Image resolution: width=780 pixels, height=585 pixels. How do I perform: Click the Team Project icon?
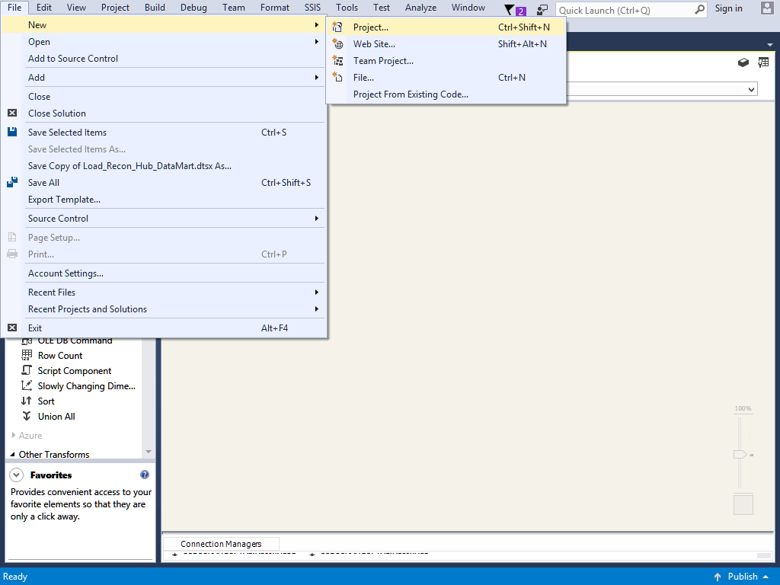(337, 61)
